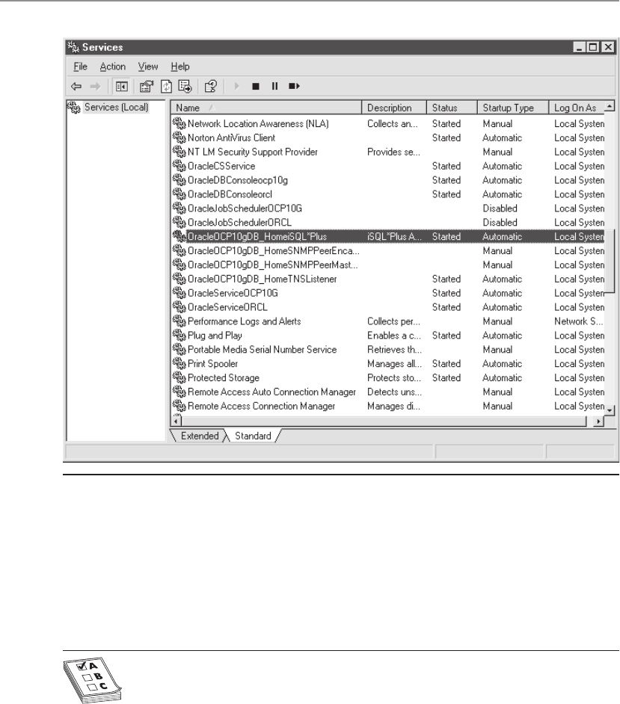620x704 pixels.
Task: Sort by the Log On As column header
Action: pos(577,108)
